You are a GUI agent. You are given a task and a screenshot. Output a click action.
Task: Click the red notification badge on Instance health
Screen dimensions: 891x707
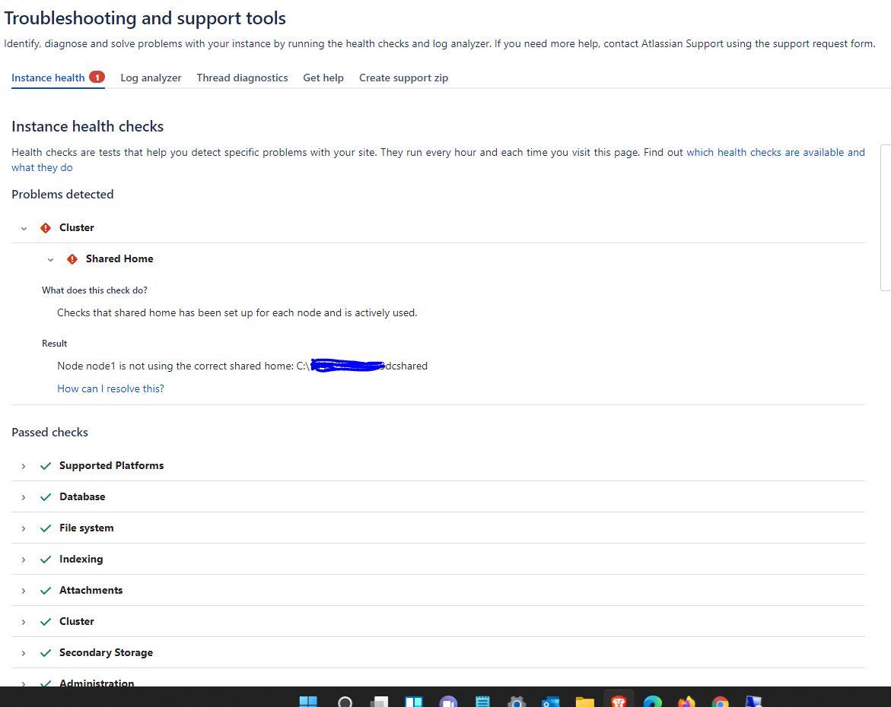pyautogui.click(x=97, y=78)
